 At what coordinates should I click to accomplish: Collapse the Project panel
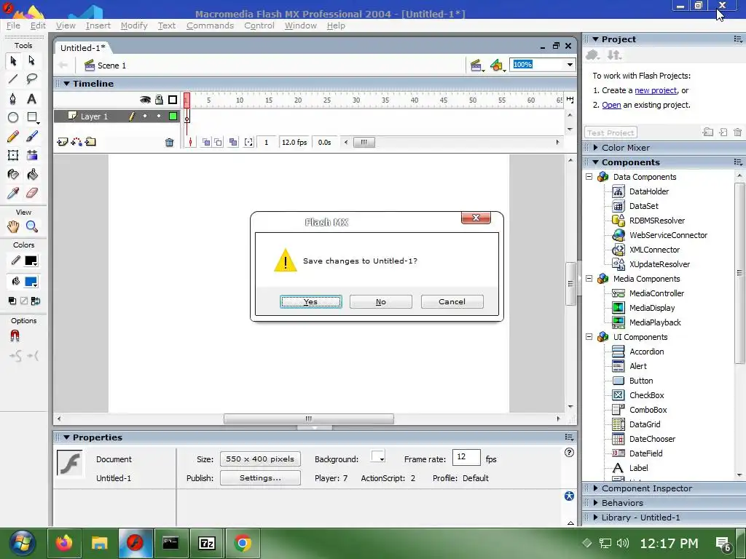pos(595,39)
